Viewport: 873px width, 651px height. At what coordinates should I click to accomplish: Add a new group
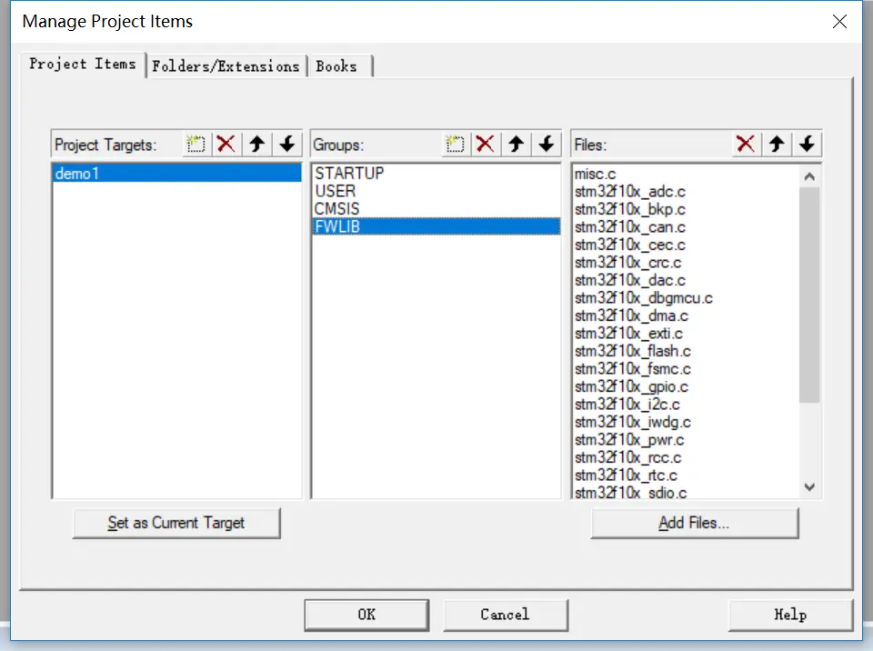456,145
